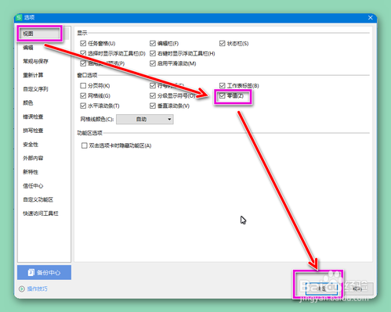Toggle the 编辑栏(F) checkbox
Viewport: 391px width, 312px height.
pyautogui.click(x=153, y=43)
